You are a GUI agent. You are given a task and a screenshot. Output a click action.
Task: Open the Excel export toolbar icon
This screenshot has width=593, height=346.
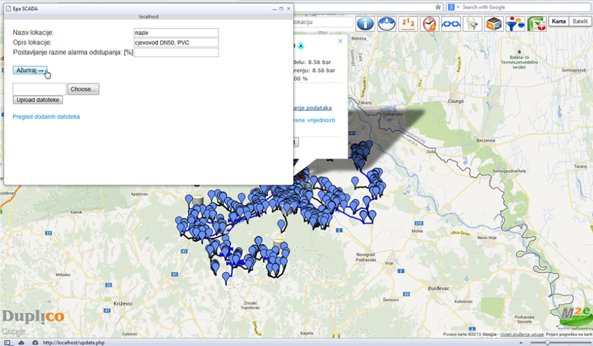(536, 24)
